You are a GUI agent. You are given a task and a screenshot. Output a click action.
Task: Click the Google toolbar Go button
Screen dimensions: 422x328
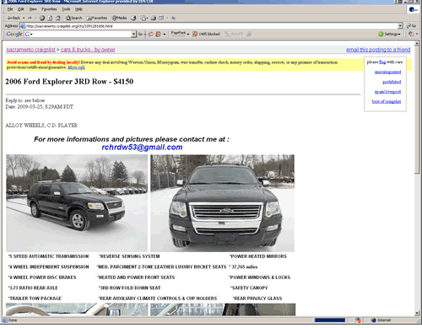tap(140, 34)
